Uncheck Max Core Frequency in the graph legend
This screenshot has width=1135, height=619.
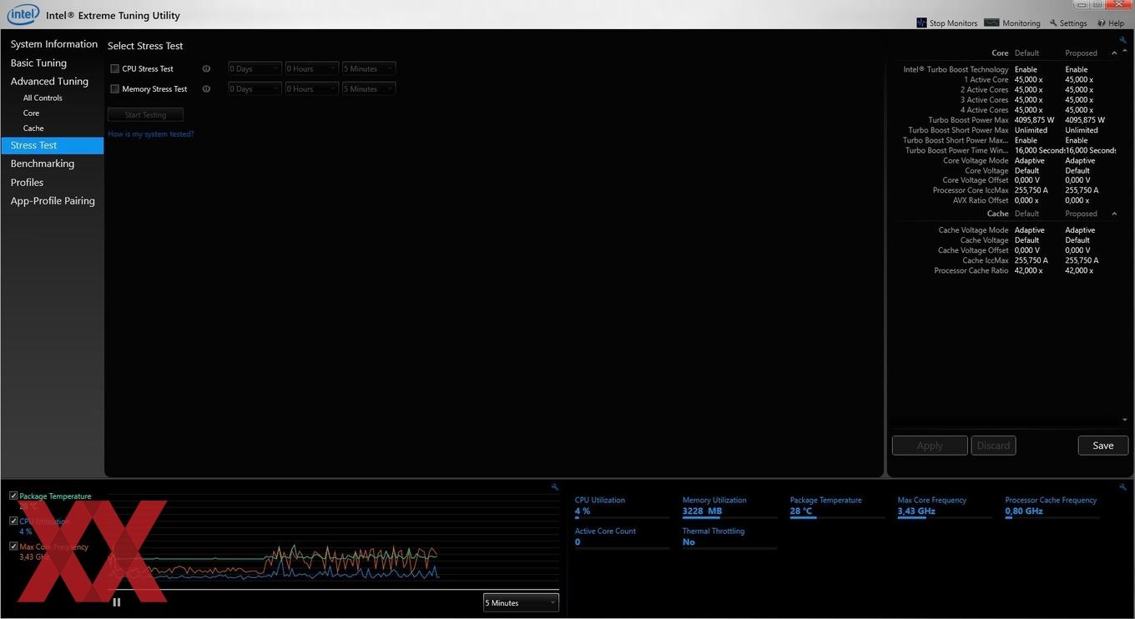(13, 546)
